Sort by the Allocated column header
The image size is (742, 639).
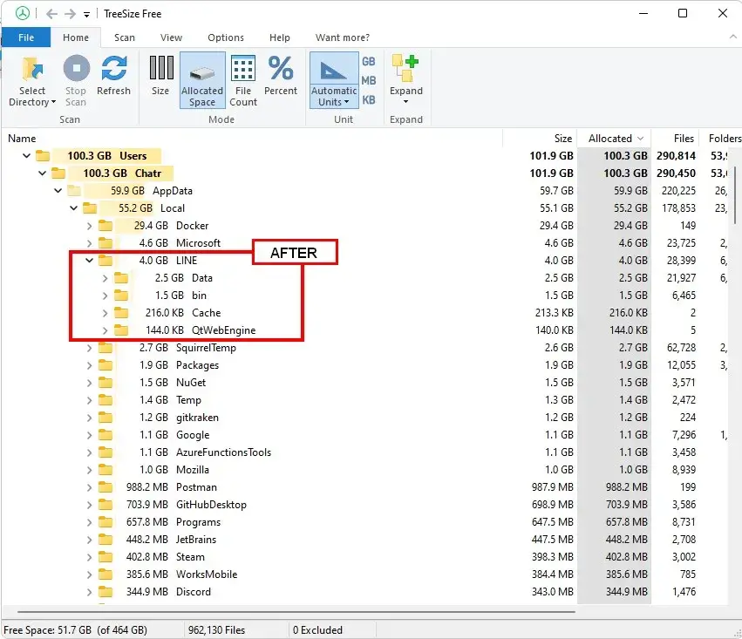[614, 138]
